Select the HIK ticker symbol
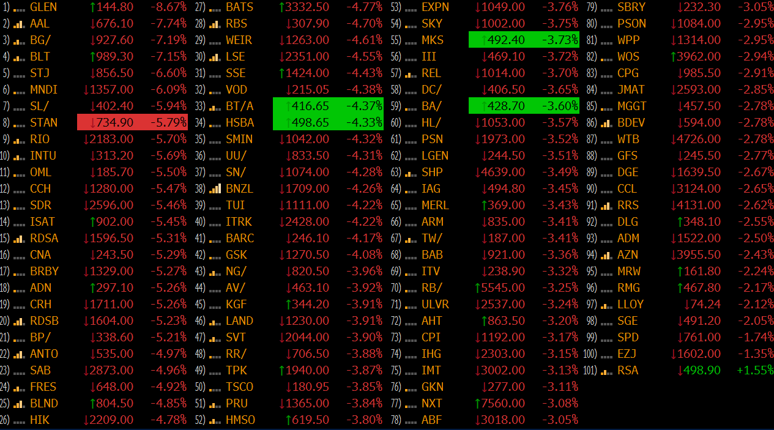This screenshot has width=774, height=430. click(40, 420)
